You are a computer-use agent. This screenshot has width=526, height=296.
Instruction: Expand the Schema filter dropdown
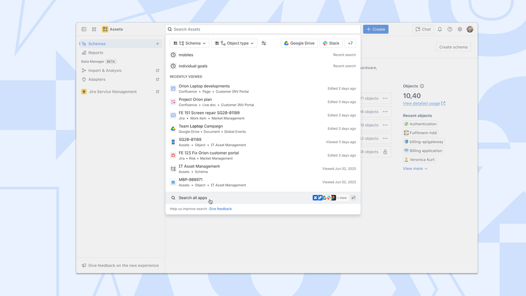click(190, 43)
